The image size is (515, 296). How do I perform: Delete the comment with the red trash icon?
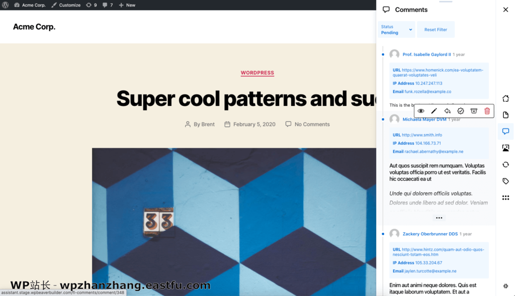(486, 111)
